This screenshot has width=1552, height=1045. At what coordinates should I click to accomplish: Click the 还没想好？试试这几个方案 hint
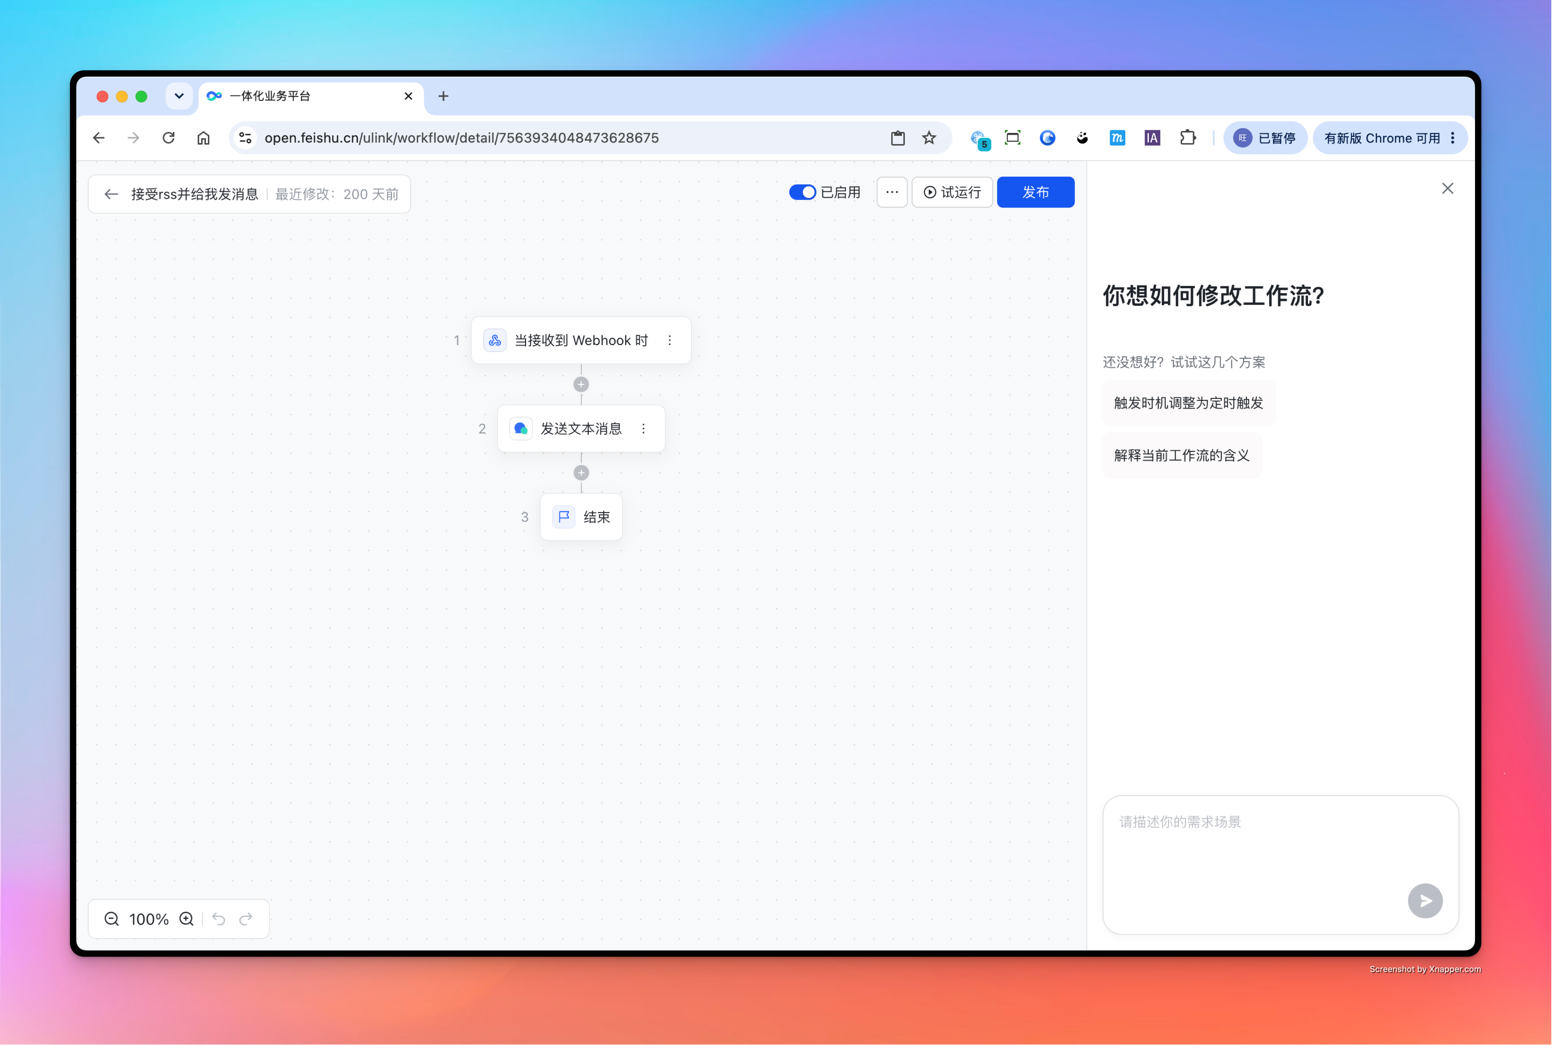pos(1183,362)
